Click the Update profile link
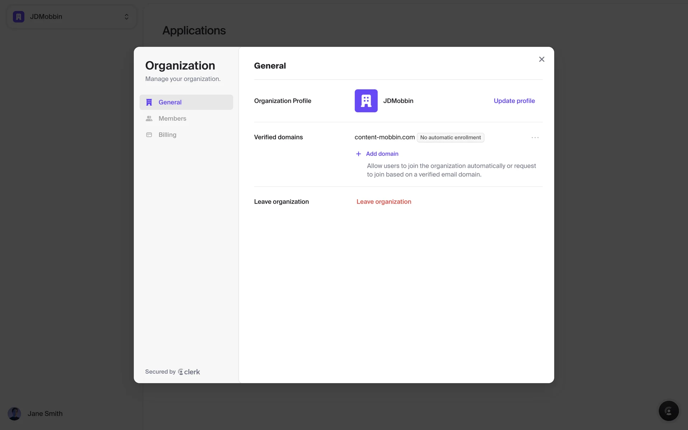Viewport: 688px width, 430px height. pyautogui.click(x=514, y=101)
